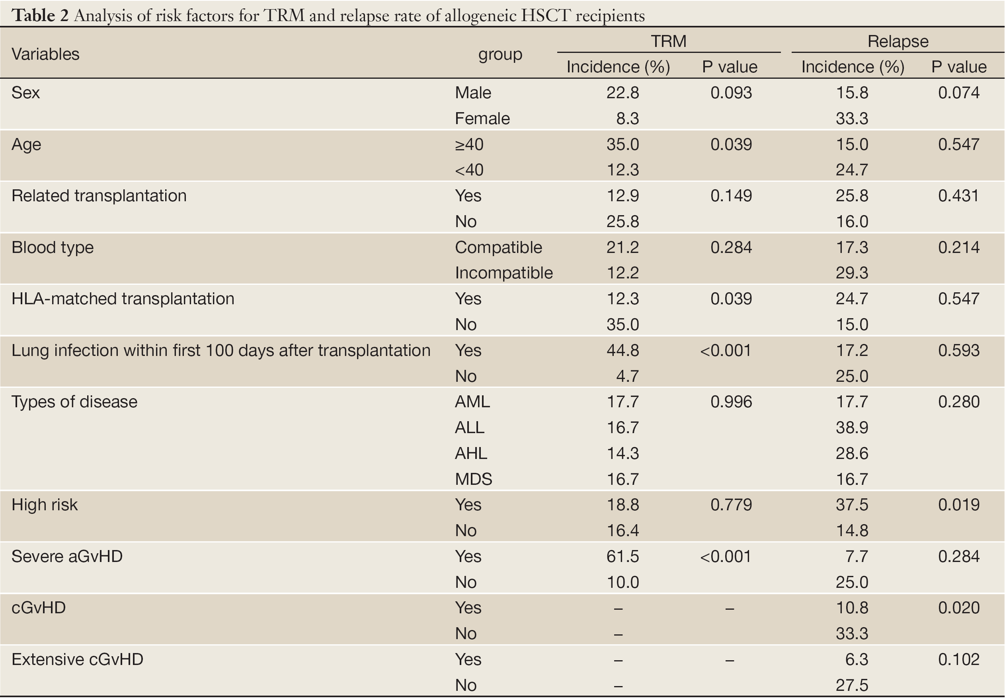Select relapse P value 0.020

(x=958, y=608)
